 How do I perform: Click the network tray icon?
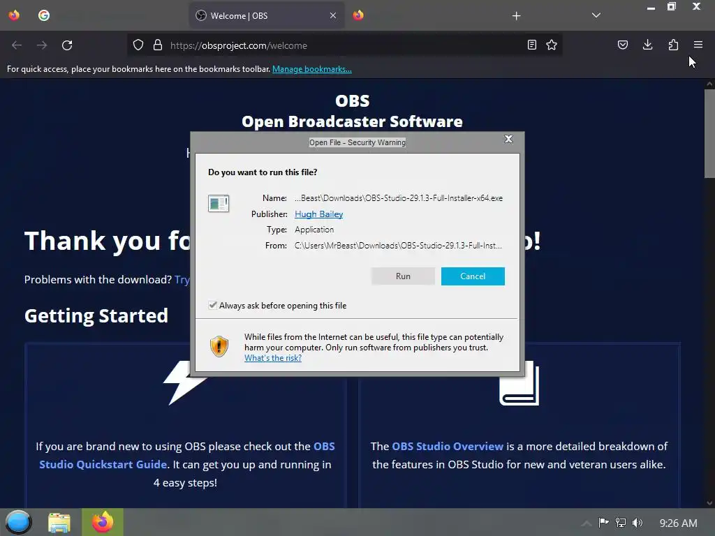point(621,522)
